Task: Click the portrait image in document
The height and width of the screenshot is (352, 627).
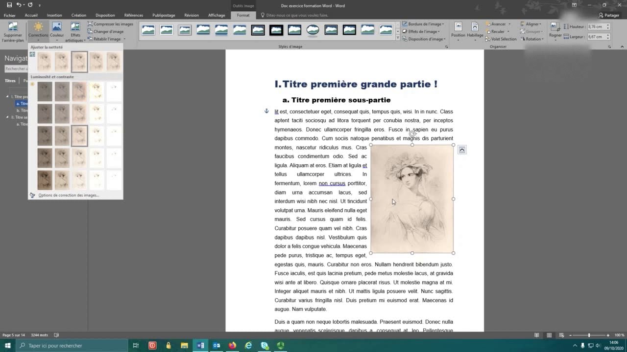Action: pos(412,199)
